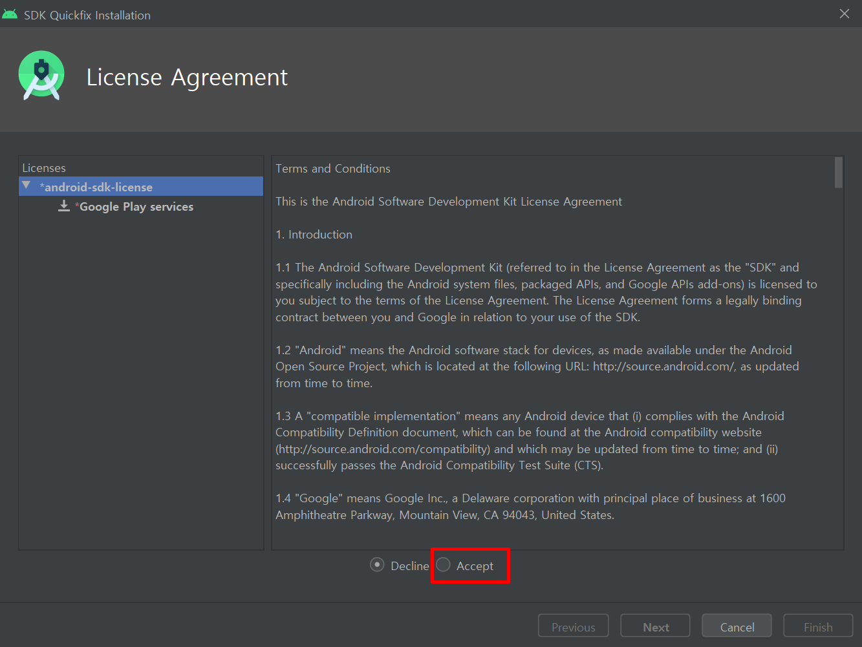Click the paragraph starting with 1.2 "Android" means
This screenshot has width=862, height=647.
tap(537, 366)
